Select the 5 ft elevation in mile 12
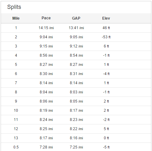The width and height of the screenshot is (152, 151). 106,129
